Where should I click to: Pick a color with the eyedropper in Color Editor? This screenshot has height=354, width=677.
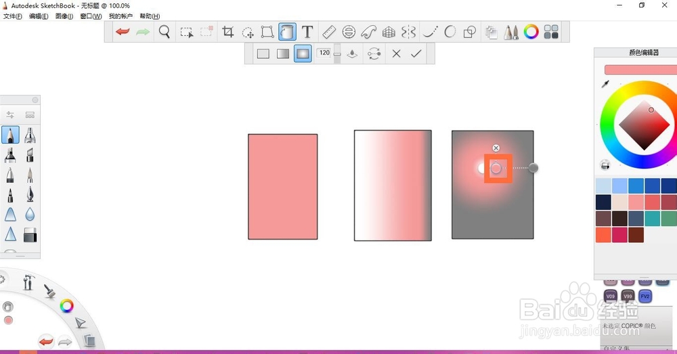[605, 84]
